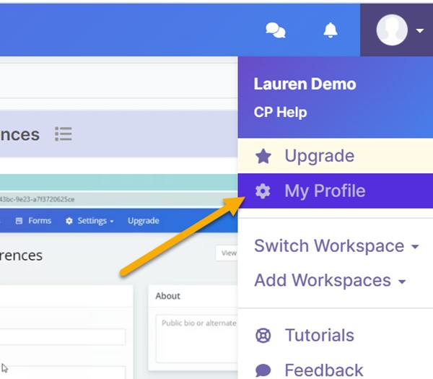Click the user avatar picture
Viewport: 433px width, 379px height.
point(392,30)
